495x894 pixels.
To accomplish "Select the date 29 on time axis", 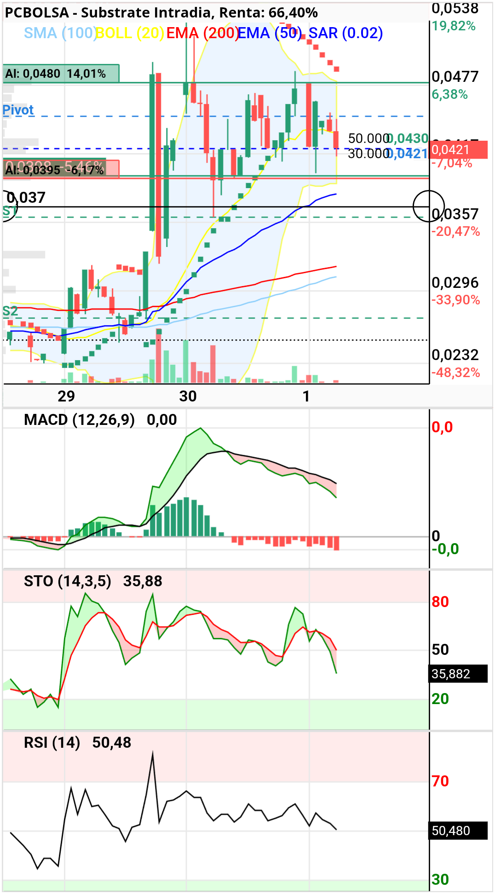I will (x=66, y=396).
